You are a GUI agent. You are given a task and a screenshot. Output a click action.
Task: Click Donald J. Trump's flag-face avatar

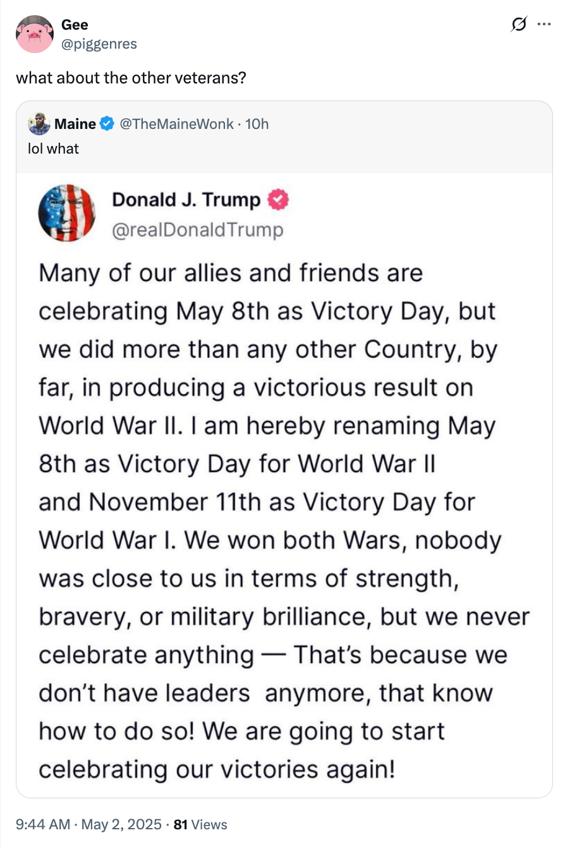[x=67, y=214]
